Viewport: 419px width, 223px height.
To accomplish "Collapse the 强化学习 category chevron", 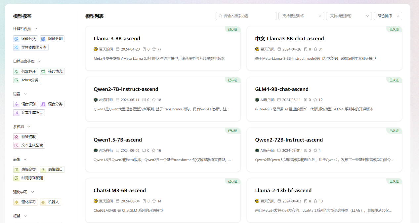I will tap(32, 192).
